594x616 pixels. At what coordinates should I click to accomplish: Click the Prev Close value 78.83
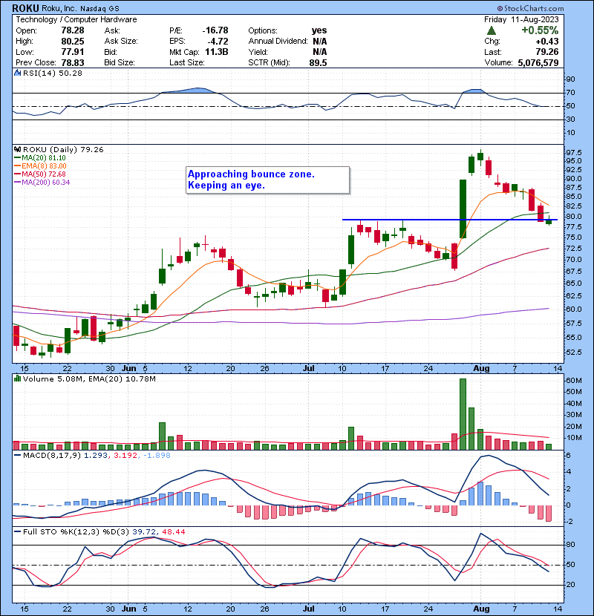point(73,63)
